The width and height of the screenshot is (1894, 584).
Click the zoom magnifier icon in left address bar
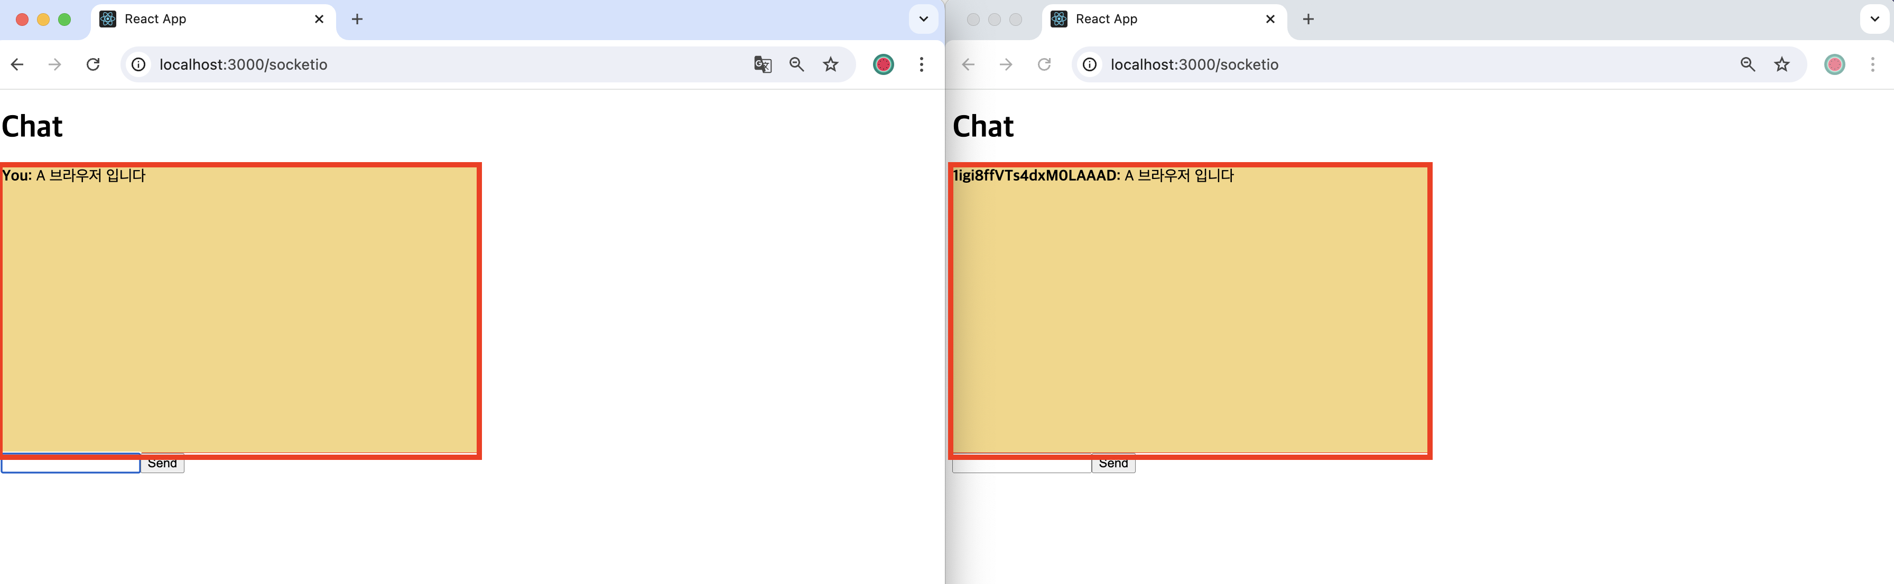coord(796,64)
